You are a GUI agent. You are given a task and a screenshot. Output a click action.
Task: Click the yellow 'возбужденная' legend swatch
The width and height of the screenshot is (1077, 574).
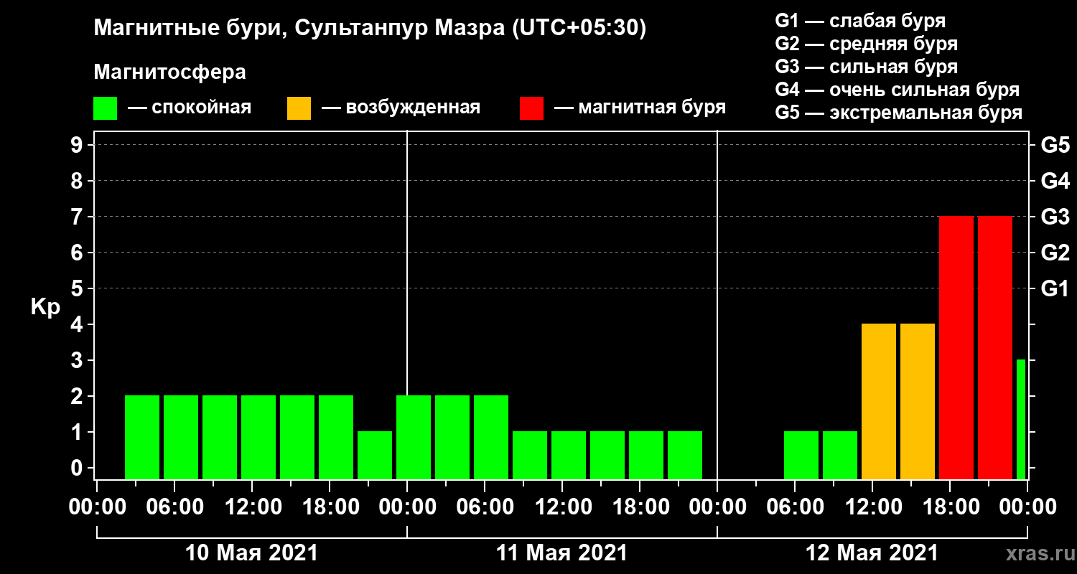[299, 108]
